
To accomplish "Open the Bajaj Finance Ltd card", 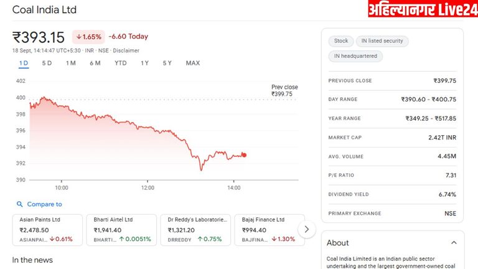I will point(269,229).
